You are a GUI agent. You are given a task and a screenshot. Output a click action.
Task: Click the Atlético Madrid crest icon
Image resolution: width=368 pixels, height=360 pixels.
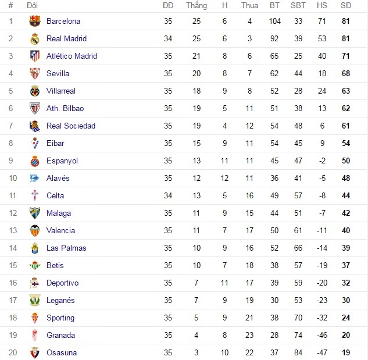(x=35, y=56)
